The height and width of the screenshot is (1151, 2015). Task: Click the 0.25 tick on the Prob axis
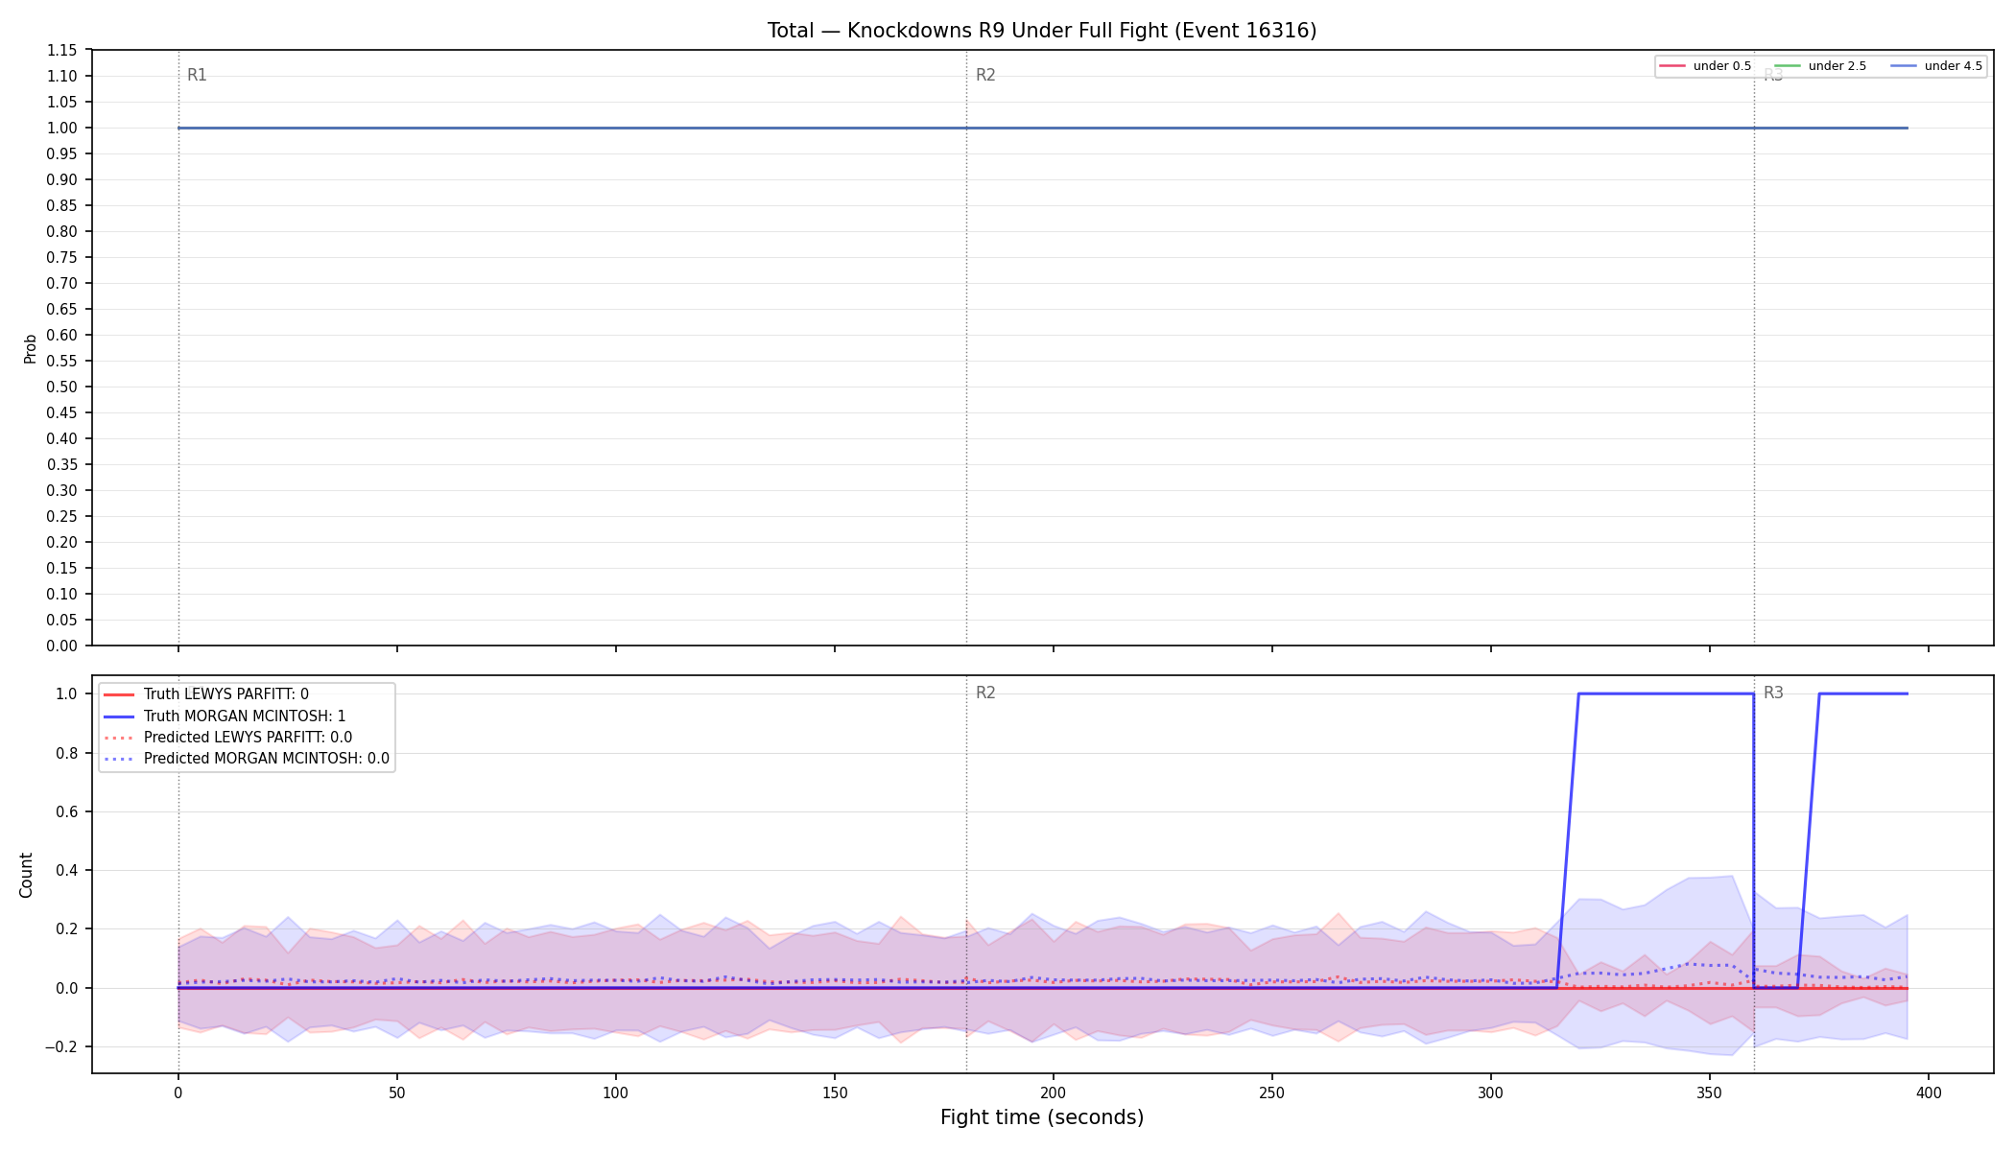(x=62, y=516)
